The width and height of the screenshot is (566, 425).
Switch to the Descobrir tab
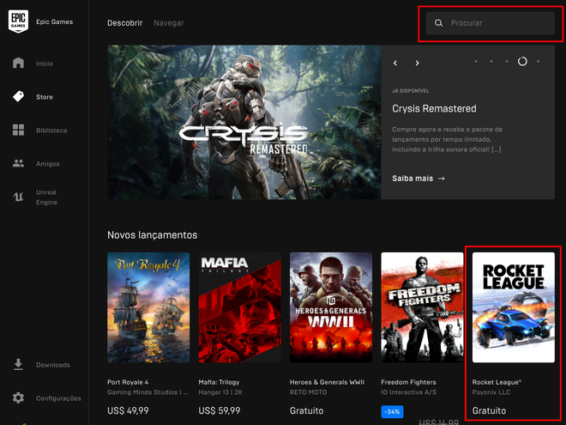click(x=125, y=23)
